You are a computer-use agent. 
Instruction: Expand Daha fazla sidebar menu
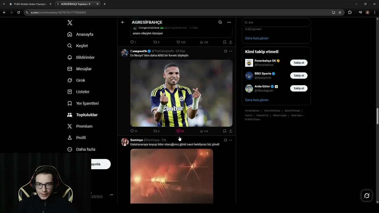(x=81, y=149)
